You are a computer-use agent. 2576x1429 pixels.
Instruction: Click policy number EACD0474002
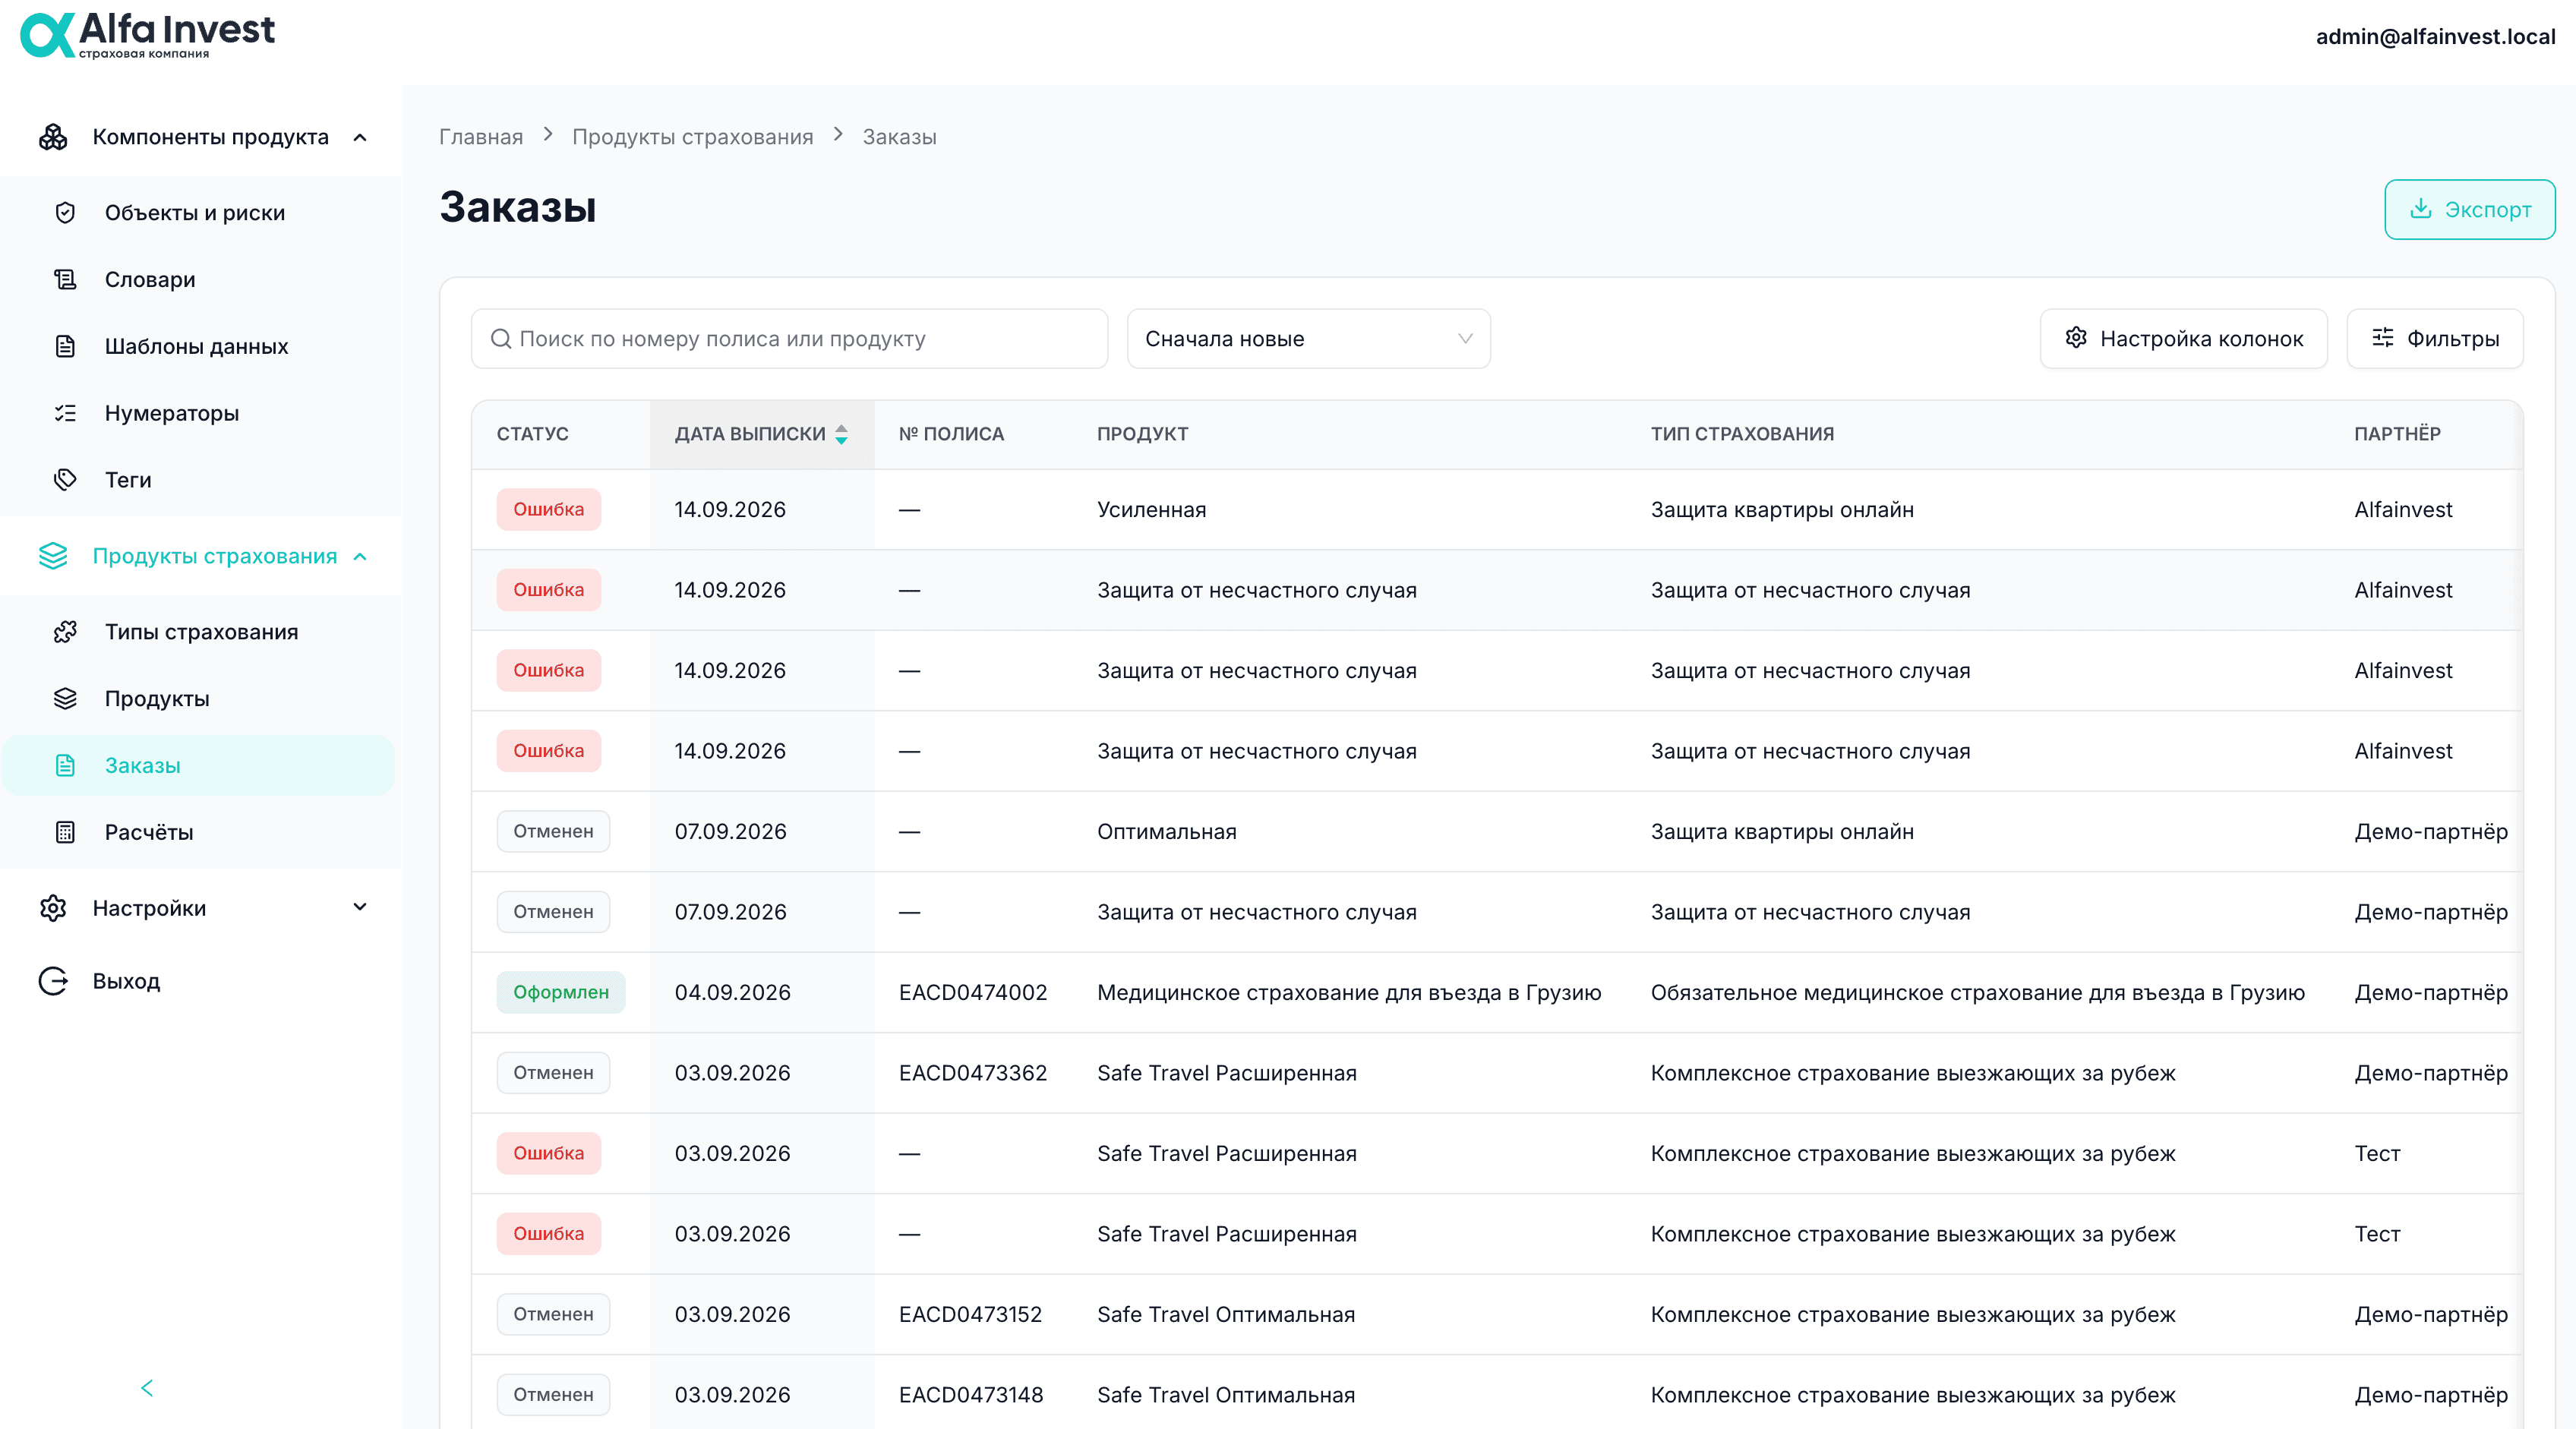(973, 993)
